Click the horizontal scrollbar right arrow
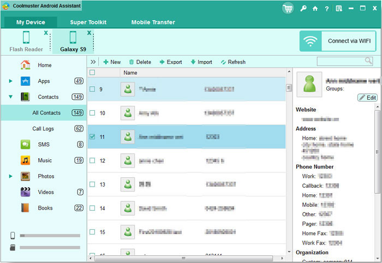The height and width of the screenshot is (263, 382). [x=282, y=258]
